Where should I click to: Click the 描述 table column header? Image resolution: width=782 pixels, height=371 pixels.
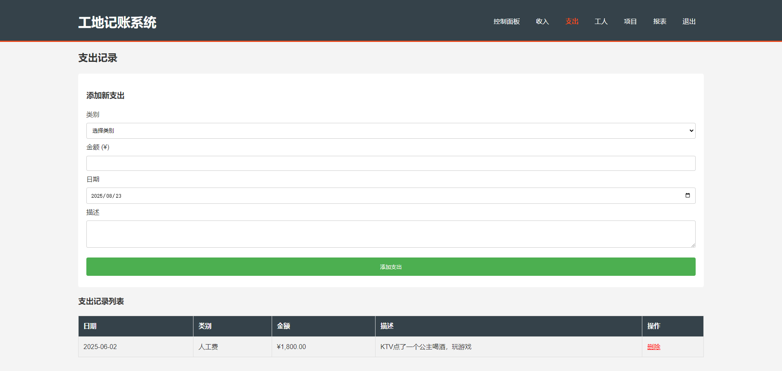pyautogui.click(x=509, y=326)
